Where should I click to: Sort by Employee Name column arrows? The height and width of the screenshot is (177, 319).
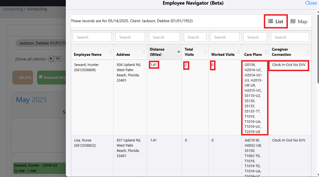(x=110, y=52)
